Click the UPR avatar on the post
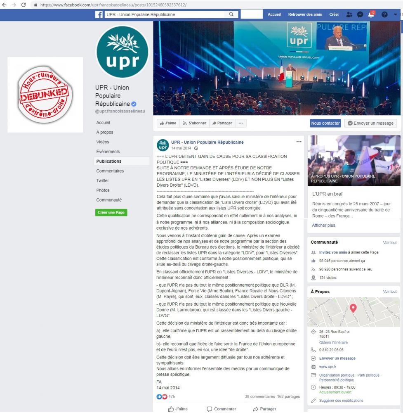Image resolution: width=403 pixels, height=413 pixels. tap(163, 145)
